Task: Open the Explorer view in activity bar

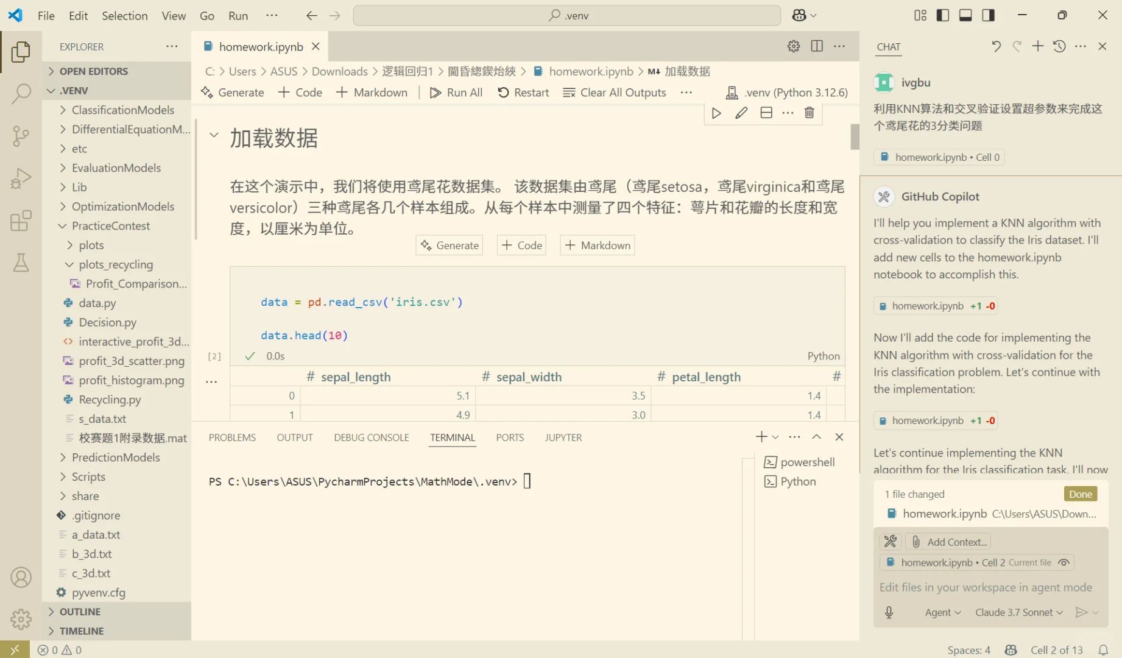Action: click(x=21, y=52)
